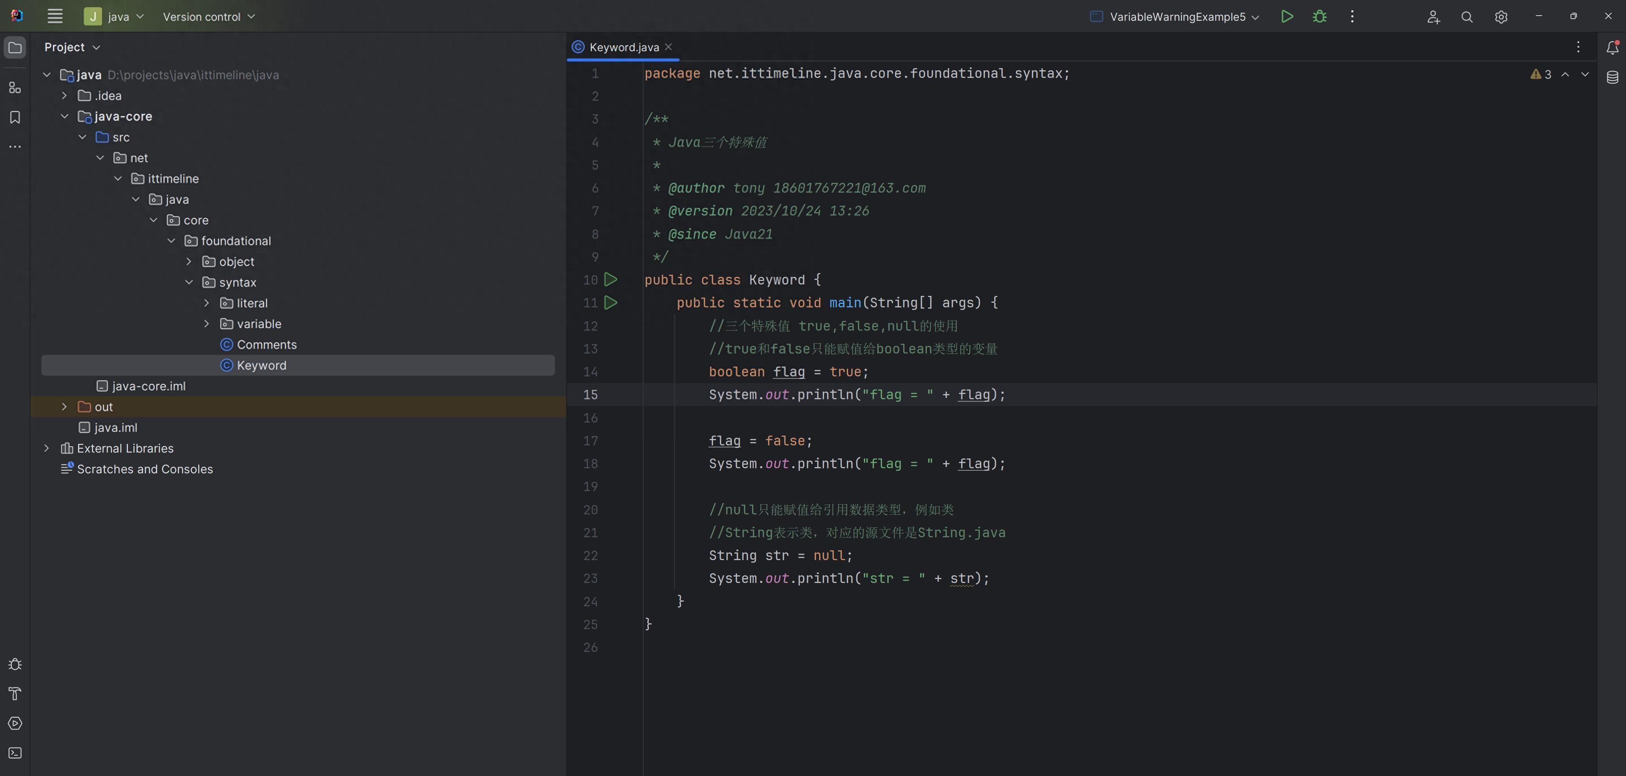Click line number 22 in gutter
The image size is (1626, 776).
coord(590,556)
